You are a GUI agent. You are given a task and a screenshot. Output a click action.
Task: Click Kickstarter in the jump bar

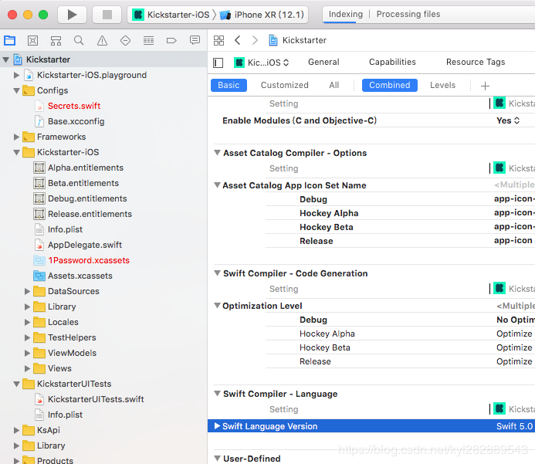tap(304, 40)
